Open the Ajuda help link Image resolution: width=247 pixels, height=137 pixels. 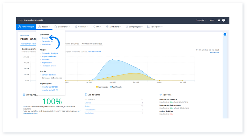pos(212,20)
